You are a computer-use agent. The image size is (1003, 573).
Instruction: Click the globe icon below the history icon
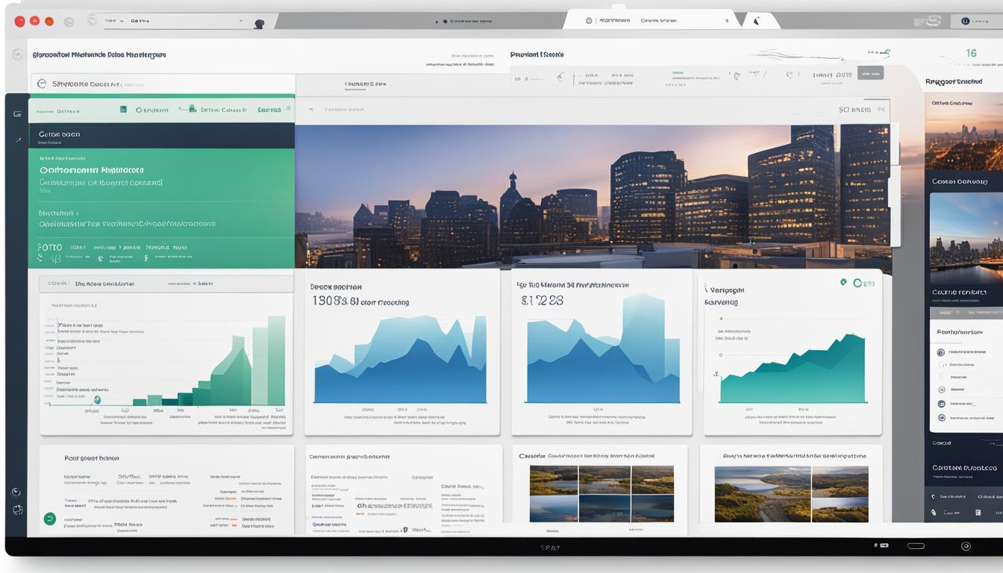point(17,511)
